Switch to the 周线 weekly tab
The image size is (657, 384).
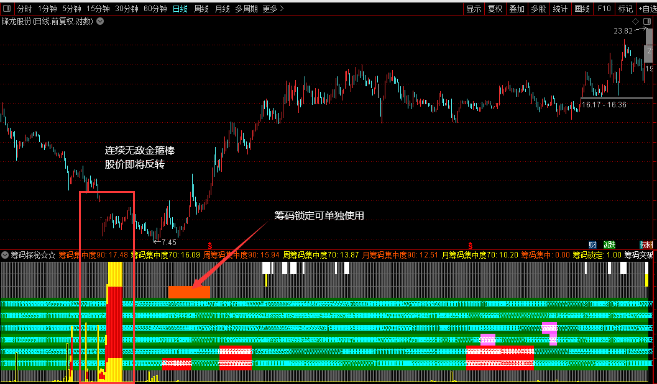[x=201, y=9]
